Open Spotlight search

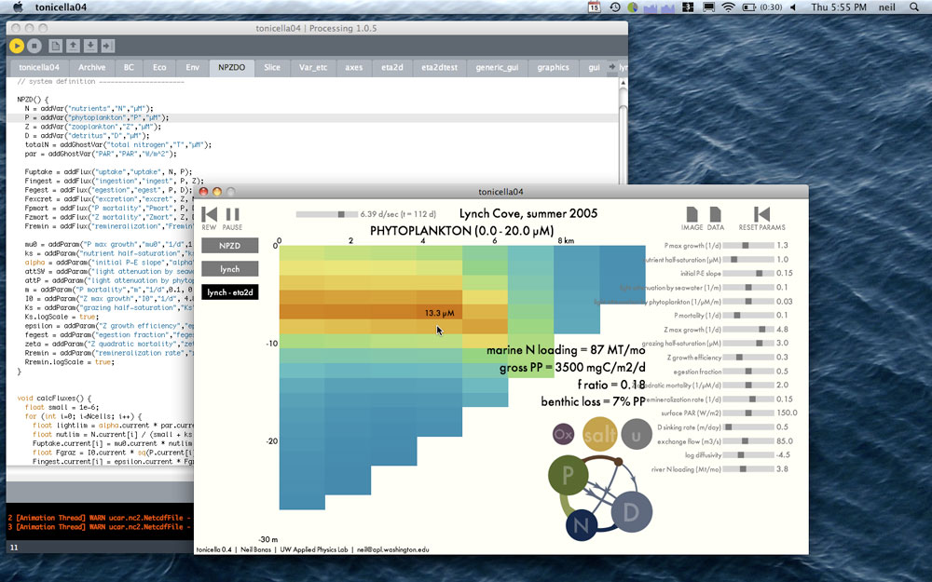[x=914, y=7]
